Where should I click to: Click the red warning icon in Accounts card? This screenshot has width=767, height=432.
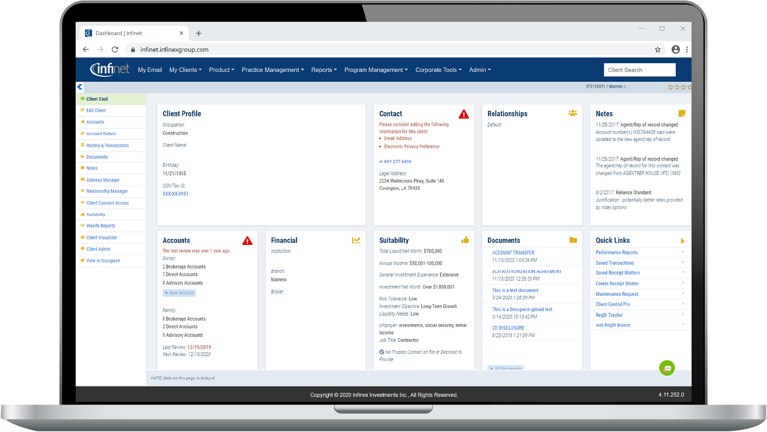point(247,241)
